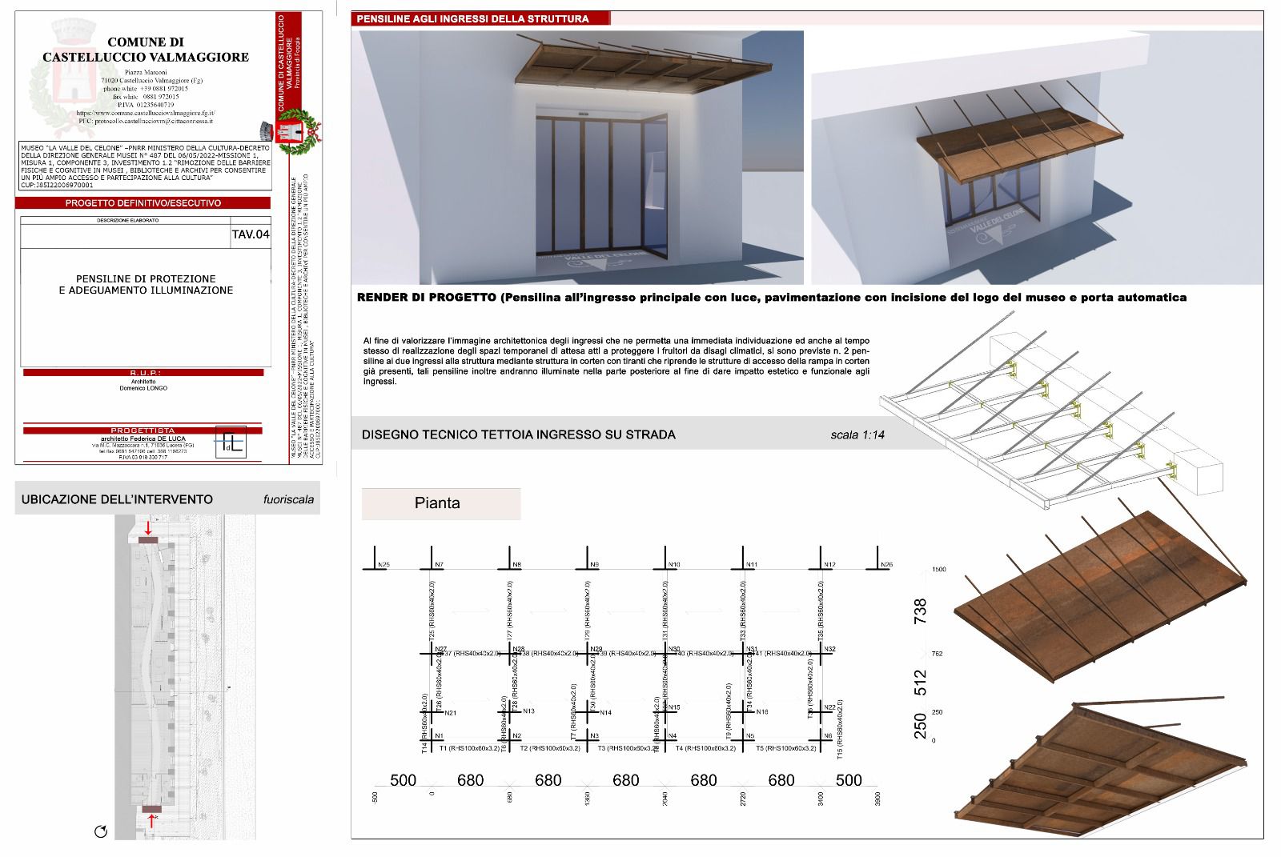Select the 'PENSILINE DI PROTEZIONE E ADEGUAMENTO ILLUMINAZIONE' title
The height and width of the screenshot is (857, 1281).
point(146,284)
